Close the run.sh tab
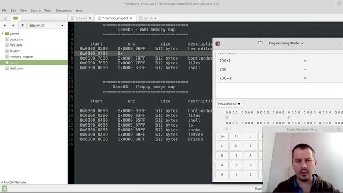The image size is (343, 193). (155, 18)
